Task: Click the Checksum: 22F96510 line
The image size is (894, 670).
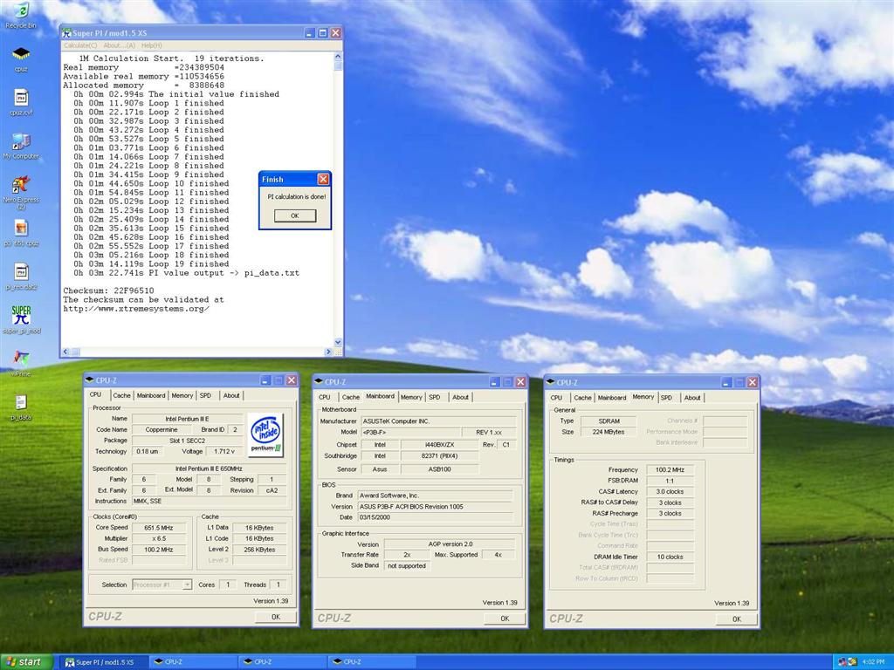Action: click(108, 291)
